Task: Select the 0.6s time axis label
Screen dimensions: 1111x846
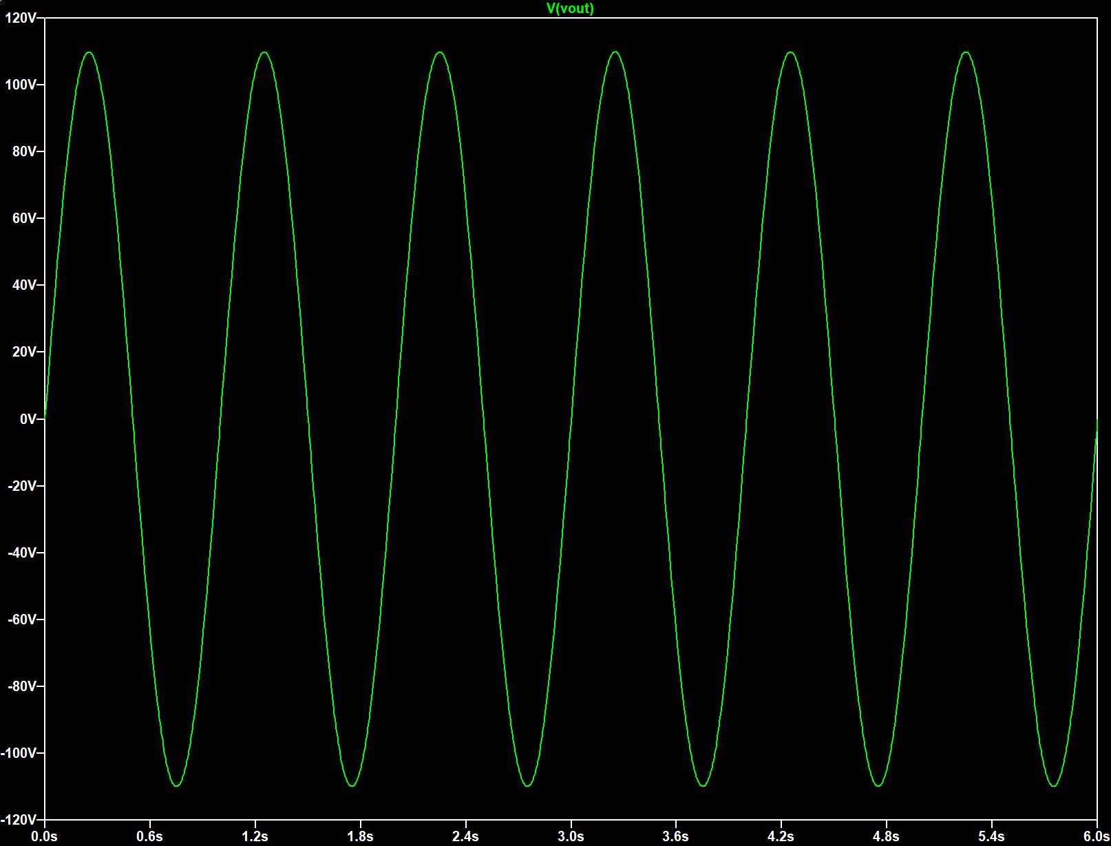Action: pos(150,836)
